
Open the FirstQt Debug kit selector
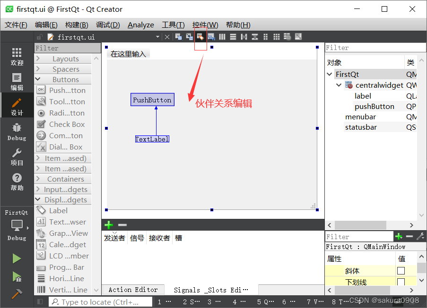(x=17, y=225)
